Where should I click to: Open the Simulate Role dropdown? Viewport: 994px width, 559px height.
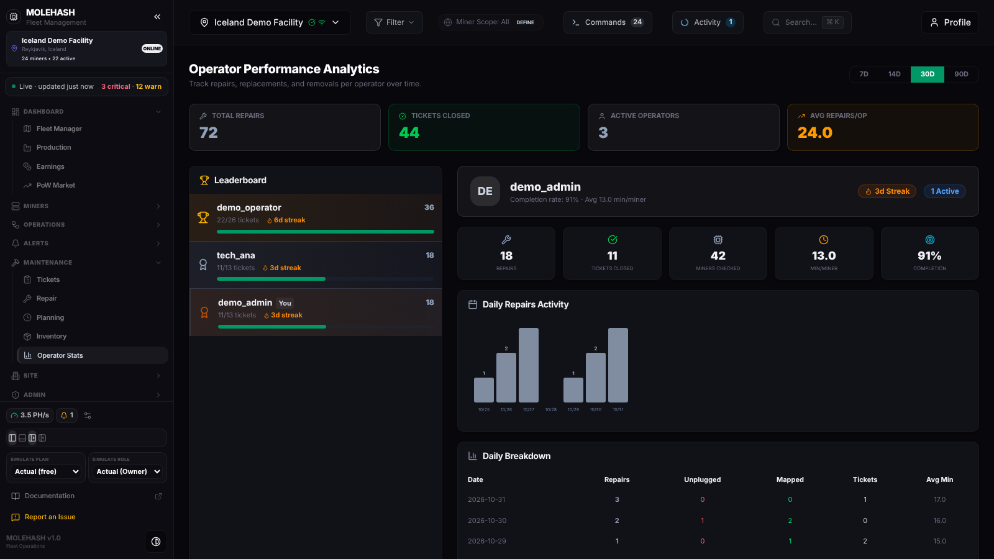[128, 472]
